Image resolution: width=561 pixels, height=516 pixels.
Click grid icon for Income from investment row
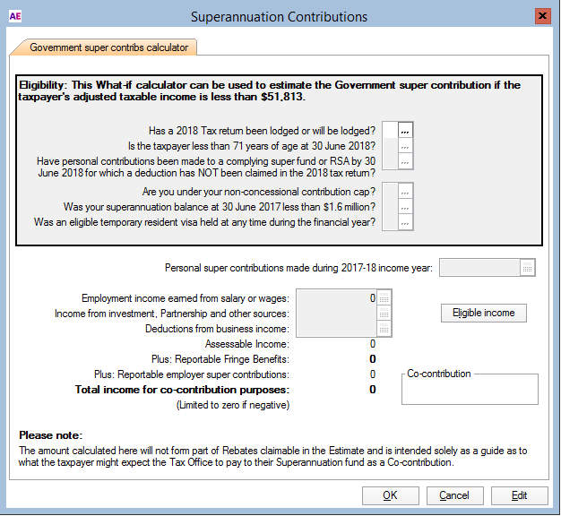pos(384,314)
